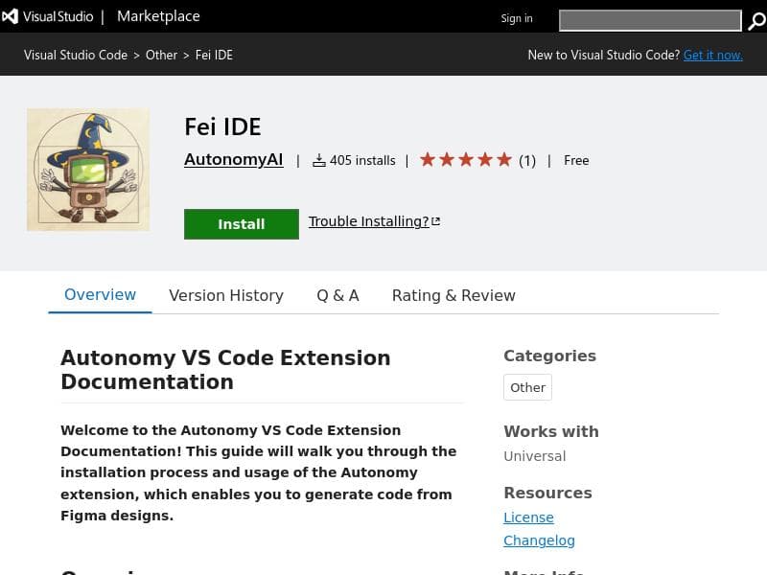Open the License resource link
Image resolution: width=767 pixels, height=575 pixels.
click(x=528, y=517)
